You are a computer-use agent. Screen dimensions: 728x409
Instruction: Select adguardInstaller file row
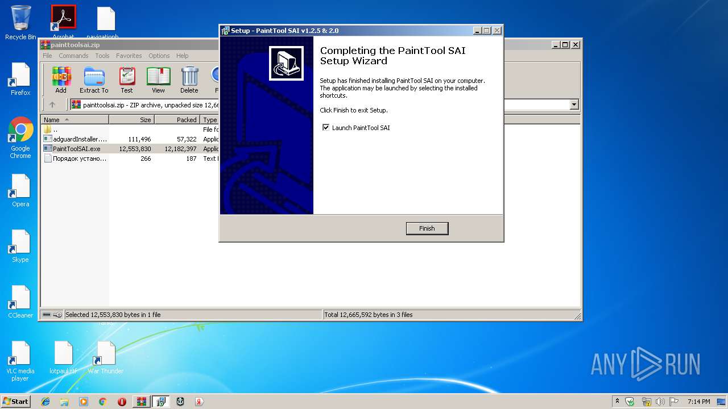click(x=130, y=139)
